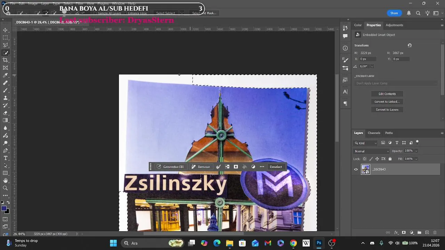Toggle pixel layer filter
Viewport: 445px width, 250px height.
[383, 143]
